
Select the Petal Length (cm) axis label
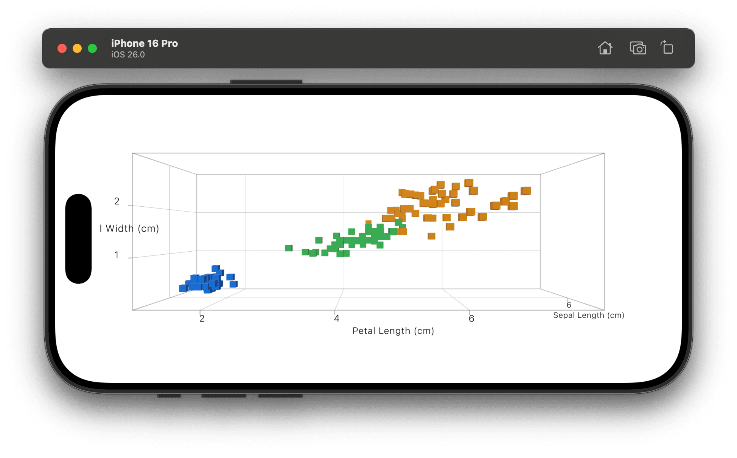[393, 331]
